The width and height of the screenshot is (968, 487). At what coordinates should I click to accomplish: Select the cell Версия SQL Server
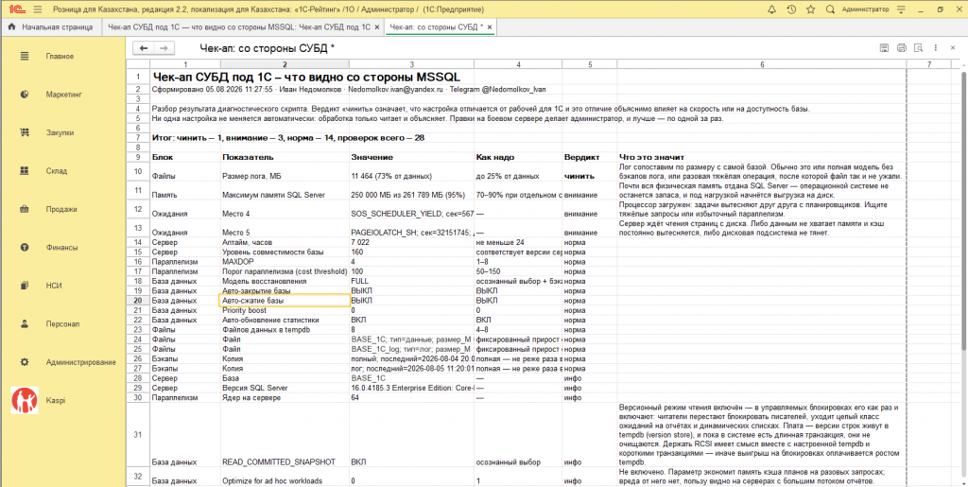coord(284,388)
